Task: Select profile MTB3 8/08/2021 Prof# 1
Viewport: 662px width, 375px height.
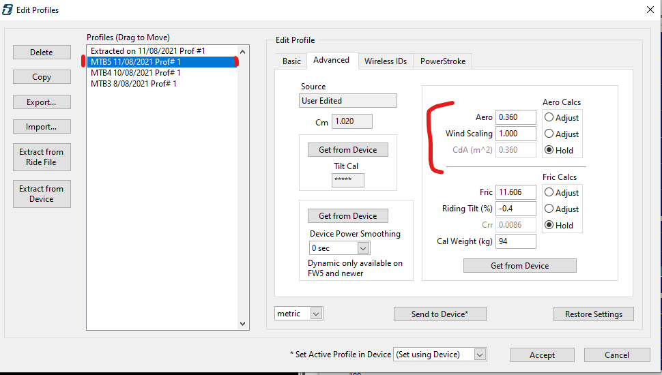Action: pos(162,84)
